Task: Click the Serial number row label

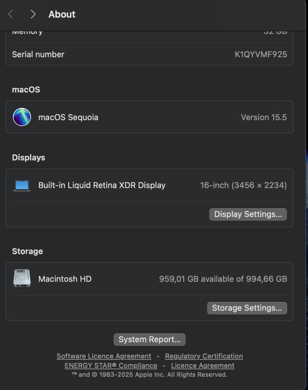Action: click(38, 54)
